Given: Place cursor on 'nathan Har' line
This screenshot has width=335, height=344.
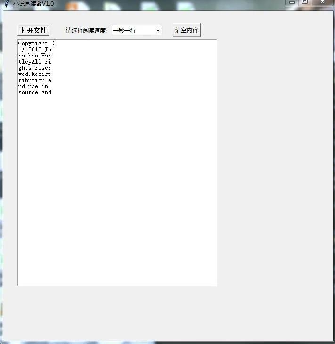Looking at the screenshot, I should pos(34,56).
